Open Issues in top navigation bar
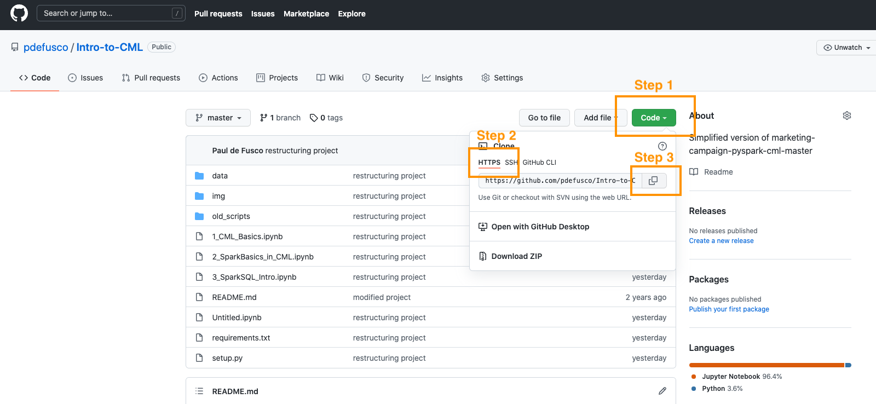Viewport: 876px width, 404px height. pos(263,14)
